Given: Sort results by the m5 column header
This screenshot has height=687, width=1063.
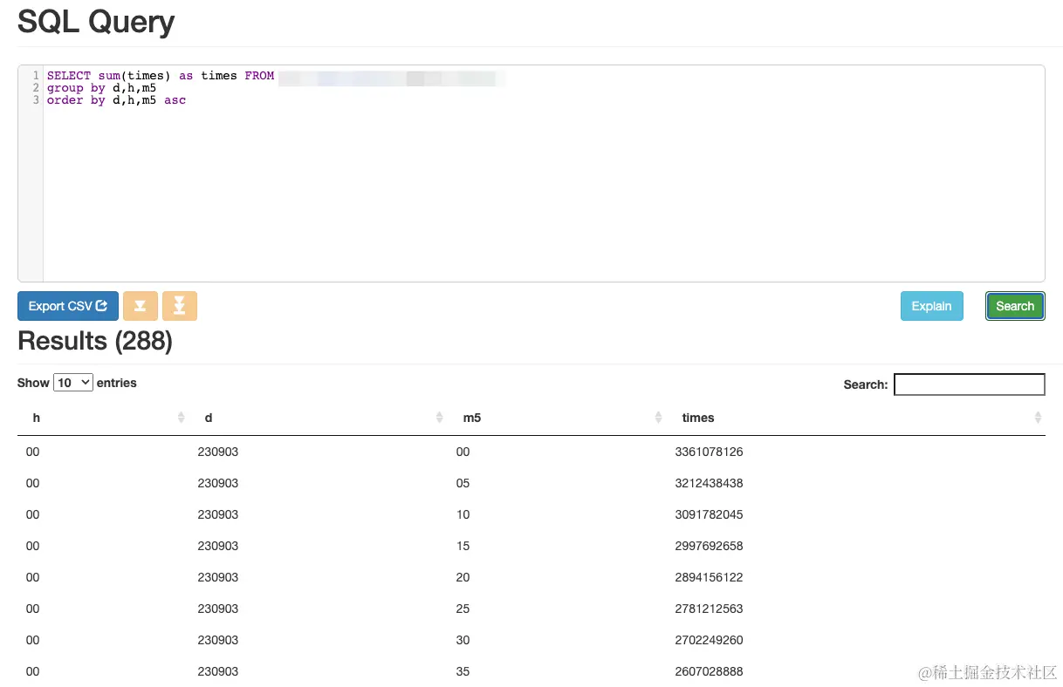Looking at the screenshot, I should coord(557,418).
